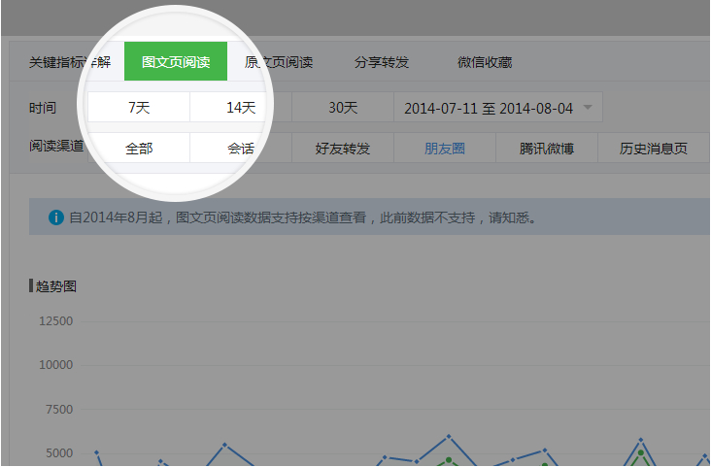Image resolution: width=711 pixels, height=467 pixels.
Task: Filter reading channel by 好友转发
Action: (x=343, y=148)
